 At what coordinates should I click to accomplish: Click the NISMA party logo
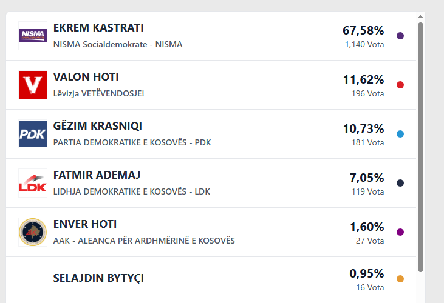coord(33,36)
